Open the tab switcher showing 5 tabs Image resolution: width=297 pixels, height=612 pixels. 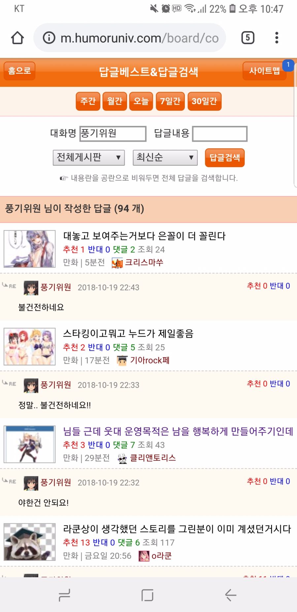point(248,38)
